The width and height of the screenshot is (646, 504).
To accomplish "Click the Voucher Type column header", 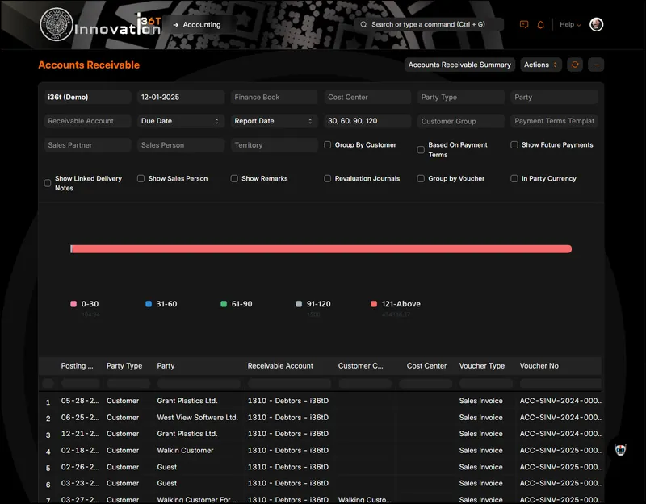I will (x=481, y=366).
